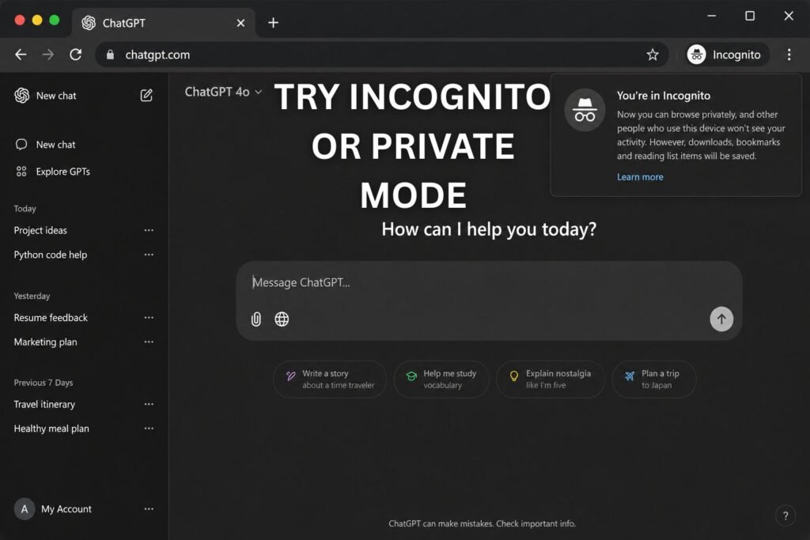Click the help question mark button
The image size is (810, 540).
click(785, 515)
